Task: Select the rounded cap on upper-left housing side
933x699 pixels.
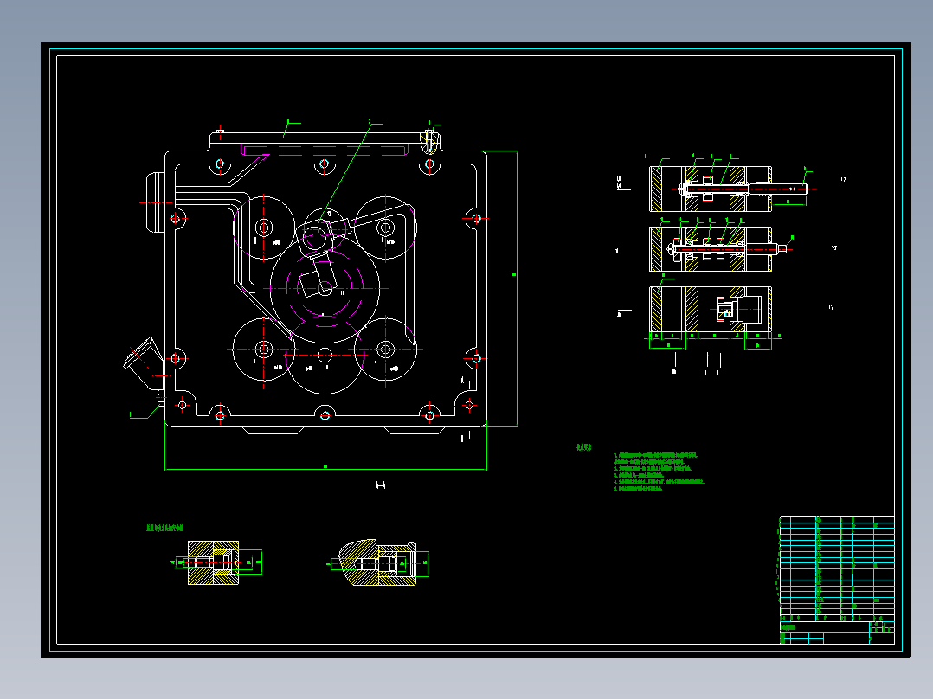Action: [x=155, y=202]
